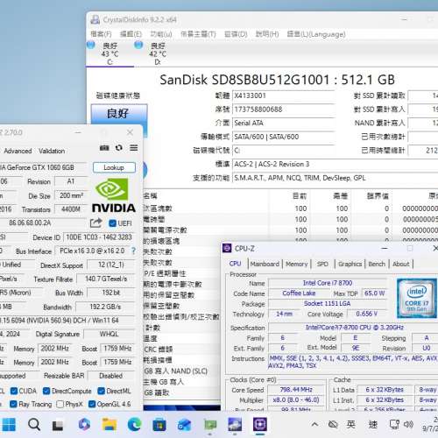
Task: Switch to the Validation tab in GPU-Z
Action: click(x=52, y=151)
